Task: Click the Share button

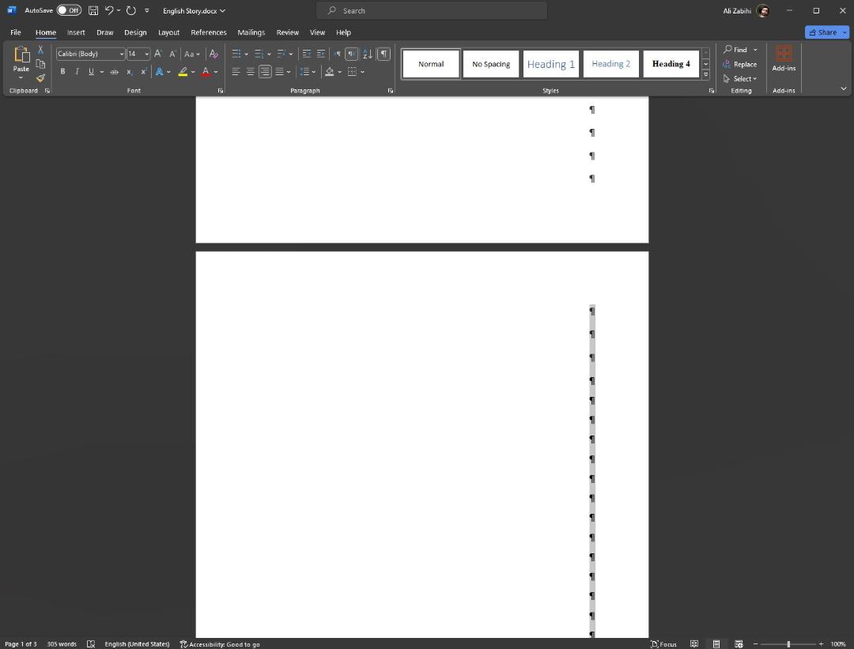Action: tap(823, 32)
